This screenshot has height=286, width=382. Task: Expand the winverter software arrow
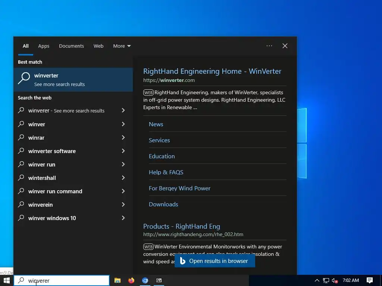(x=123, y=151)
